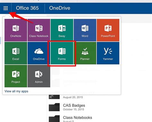Click the OneDrive title in header

point(60,8)
